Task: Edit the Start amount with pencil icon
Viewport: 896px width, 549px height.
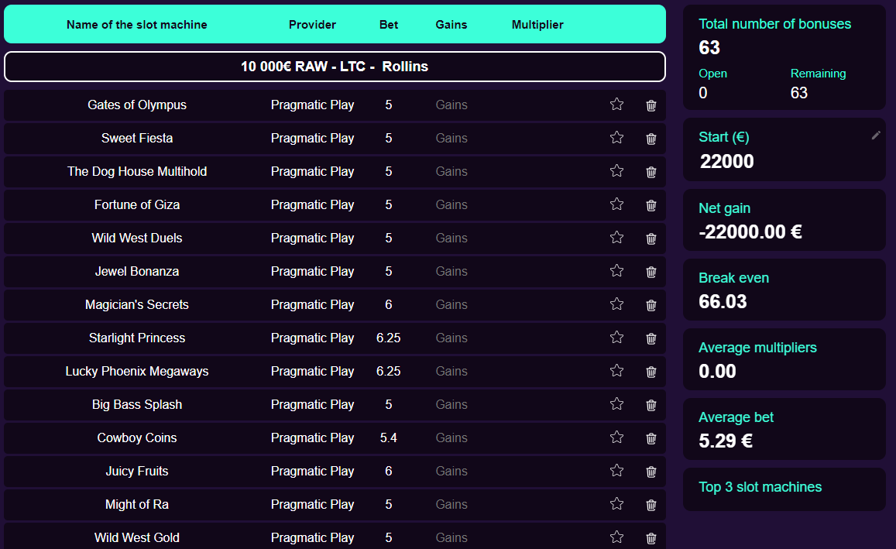Action: click(x=875, y=136)
